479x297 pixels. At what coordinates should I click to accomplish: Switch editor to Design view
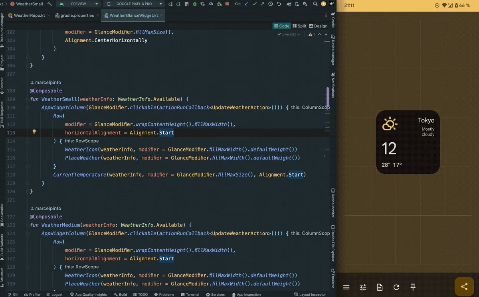[x=318, y=26]
